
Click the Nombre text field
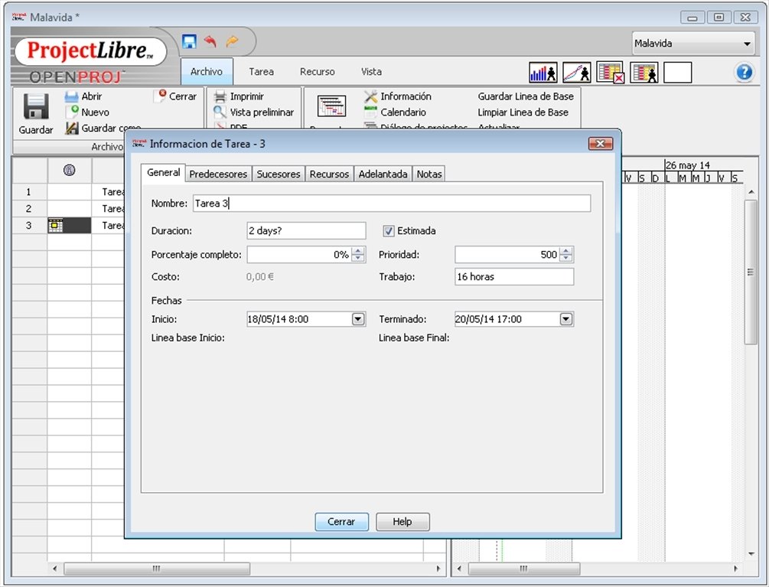392,204
